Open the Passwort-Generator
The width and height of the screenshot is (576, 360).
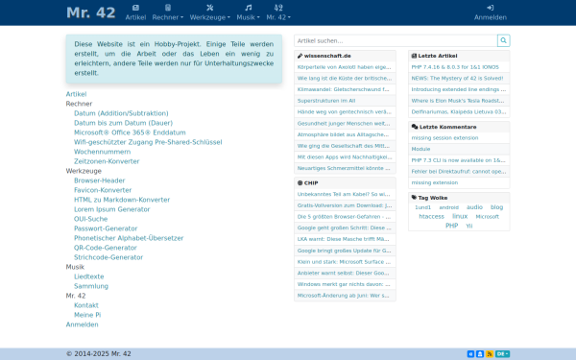tap(106, 228)
